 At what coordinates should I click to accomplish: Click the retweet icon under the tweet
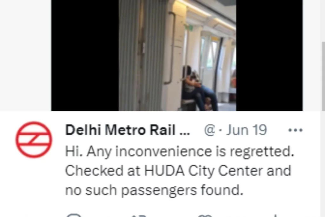(139, 215)
